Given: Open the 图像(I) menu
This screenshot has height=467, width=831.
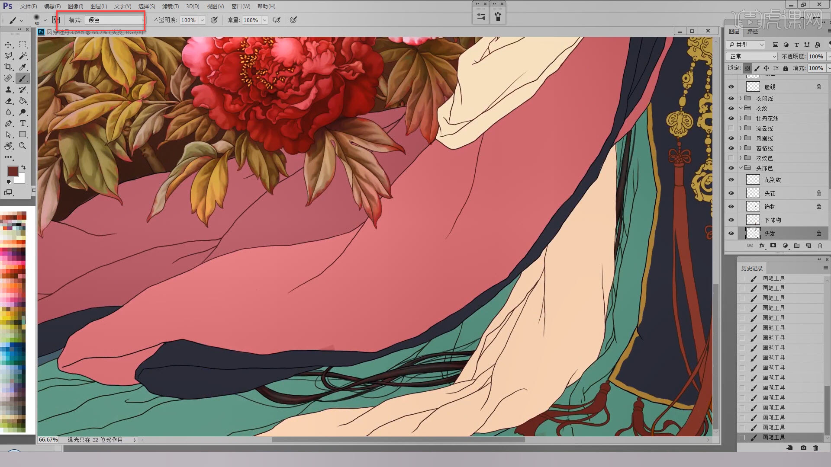Looking at the screenshot, I should point(75,6).
